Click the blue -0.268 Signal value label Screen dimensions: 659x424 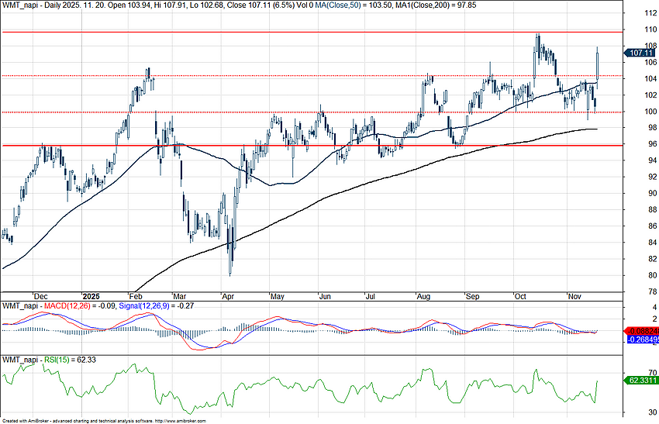tap(642, 338)
